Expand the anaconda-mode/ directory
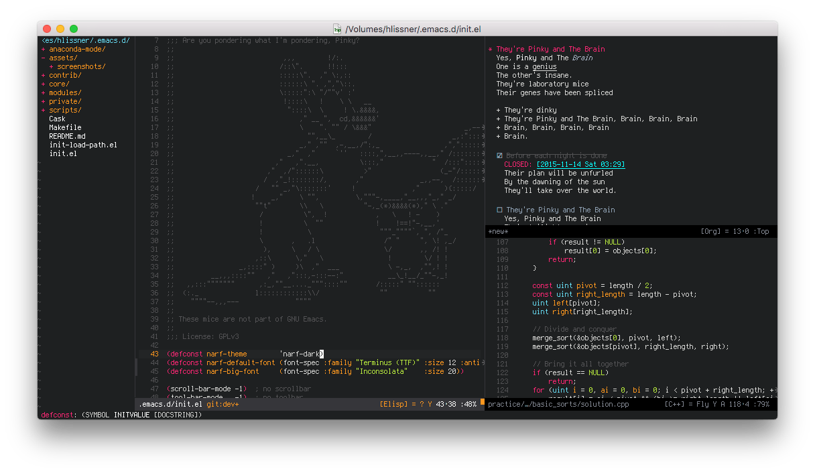Image resolution: width=815 pixels, height=473 pixels. (44, 49)
